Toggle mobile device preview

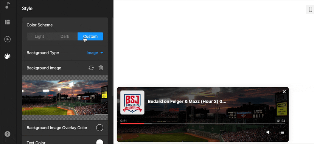(x=310, y=9)
